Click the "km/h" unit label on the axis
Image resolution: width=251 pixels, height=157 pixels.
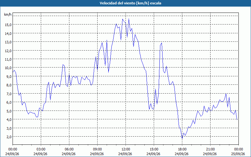pyautogui.click(x=8, y=14)
